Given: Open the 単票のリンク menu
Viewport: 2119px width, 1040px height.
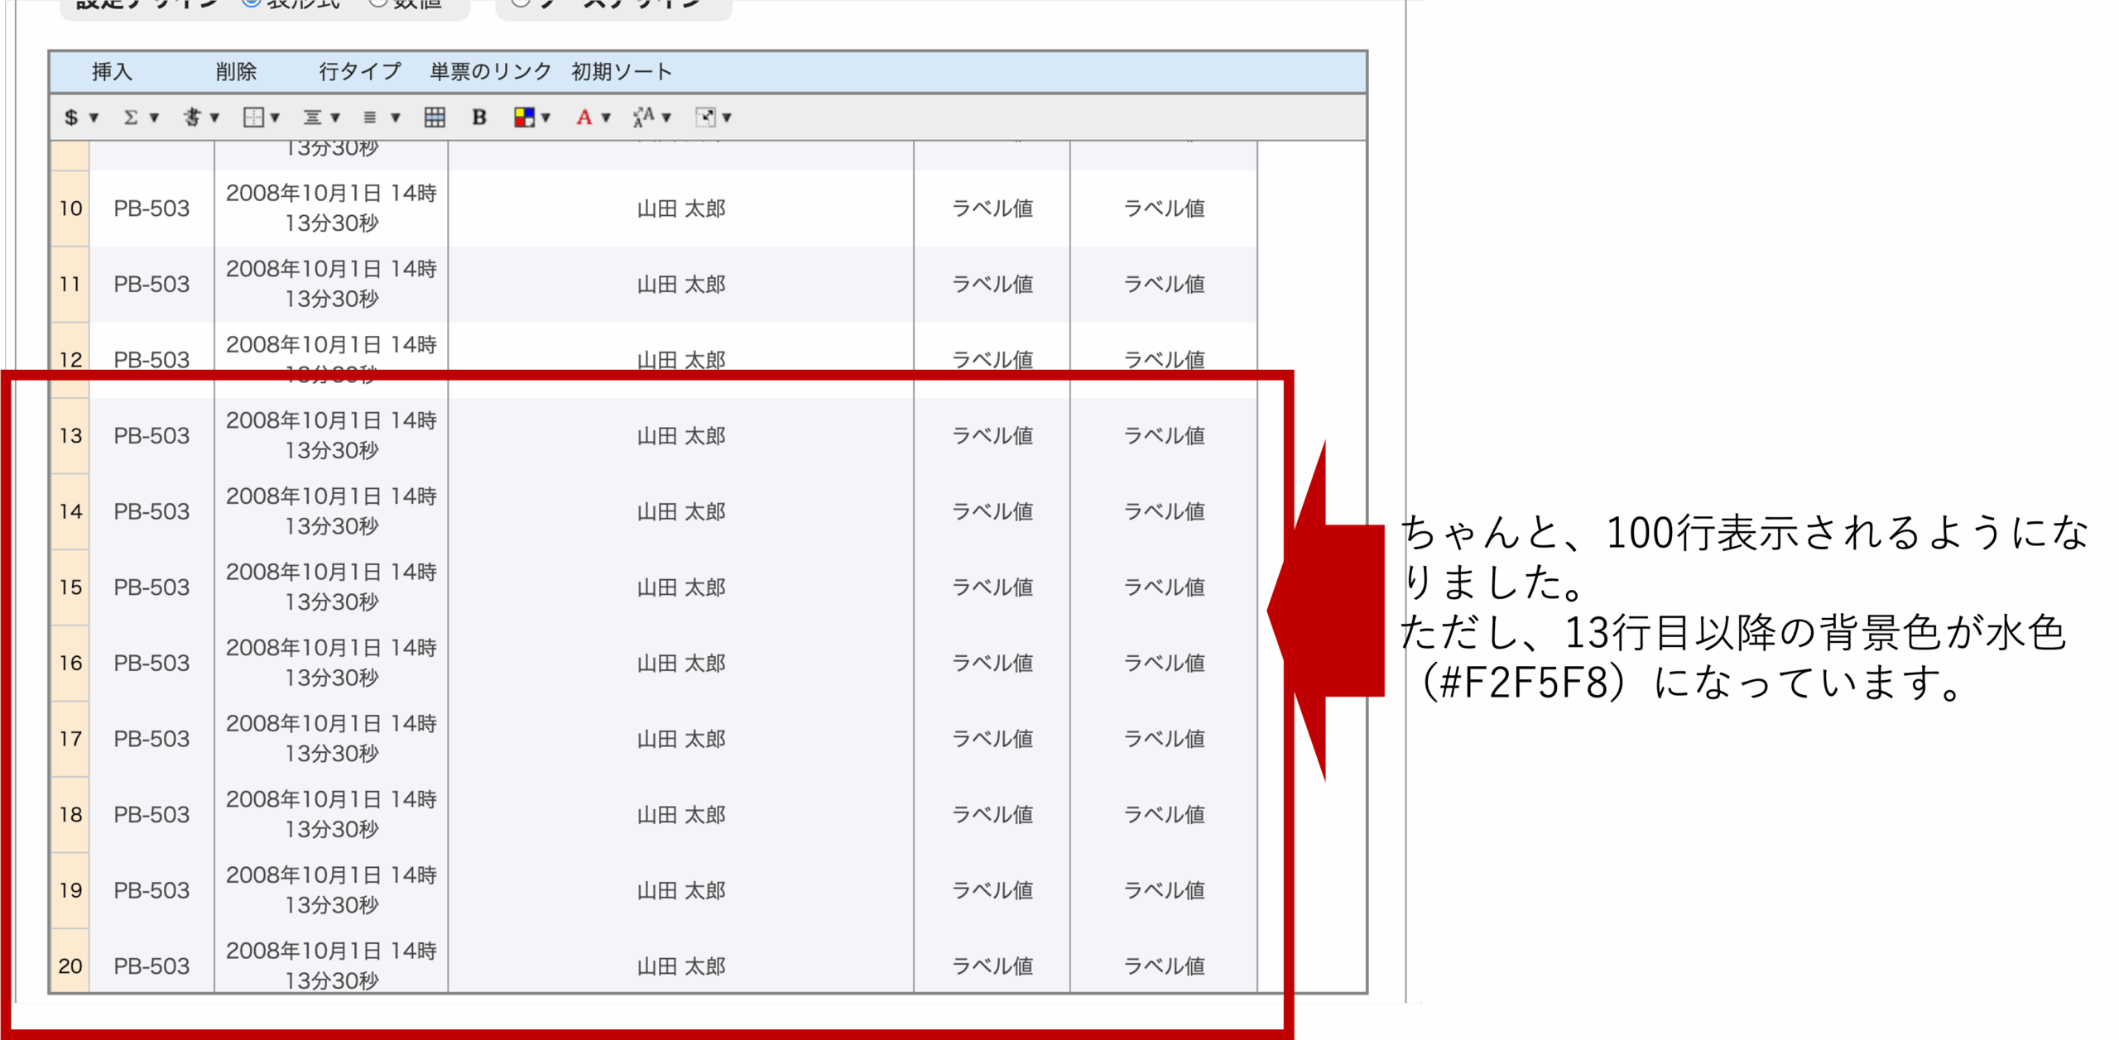Looking at the screenshot, I should pyautogui.click(x=491, y=72).
